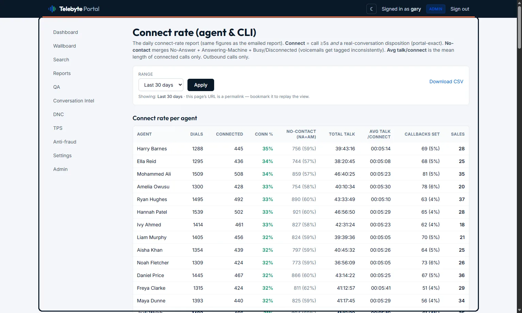Click the CALLBACKS SET column header
The height and width of the screenshot is (313, 522).
pyautogui.click(x=422, y=134)
